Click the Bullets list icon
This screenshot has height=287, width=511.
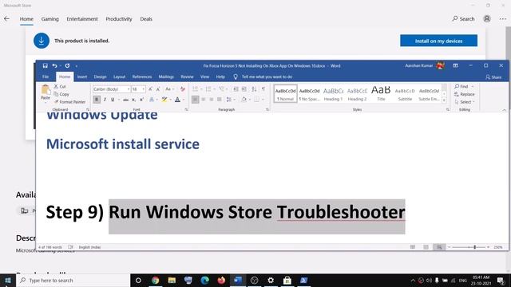195,88
